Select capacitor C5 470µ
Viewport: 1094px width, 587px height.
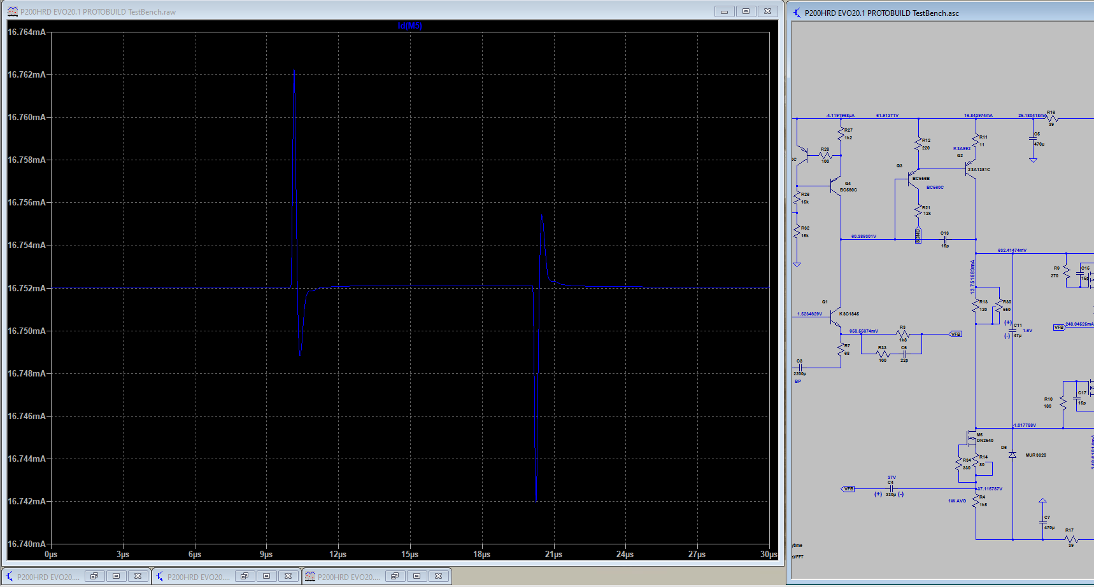point(1033,139)
